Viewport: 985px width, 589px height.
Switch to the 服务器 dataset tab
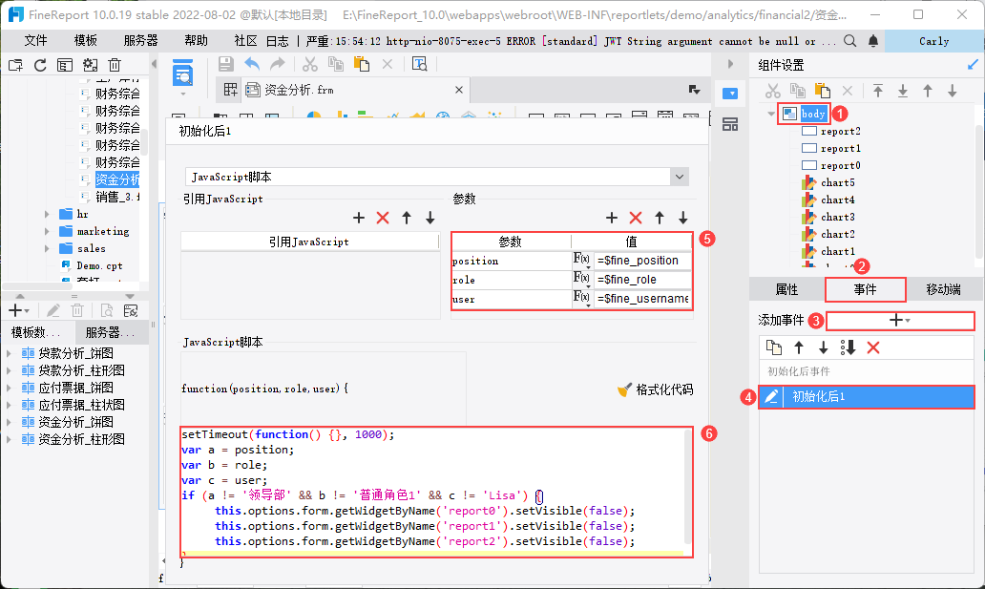111,332
